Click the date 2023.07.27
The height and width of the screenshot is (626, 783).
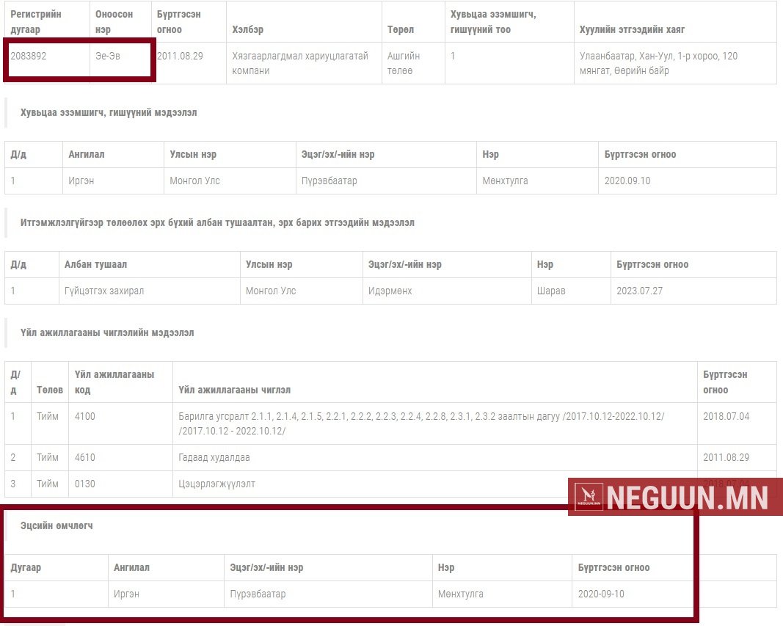click(639, 291)
